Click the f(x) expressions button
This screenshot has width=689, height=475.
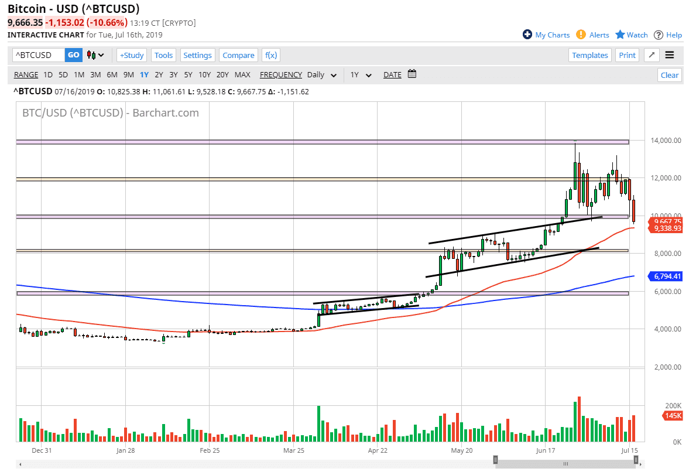tap(270, 55)
